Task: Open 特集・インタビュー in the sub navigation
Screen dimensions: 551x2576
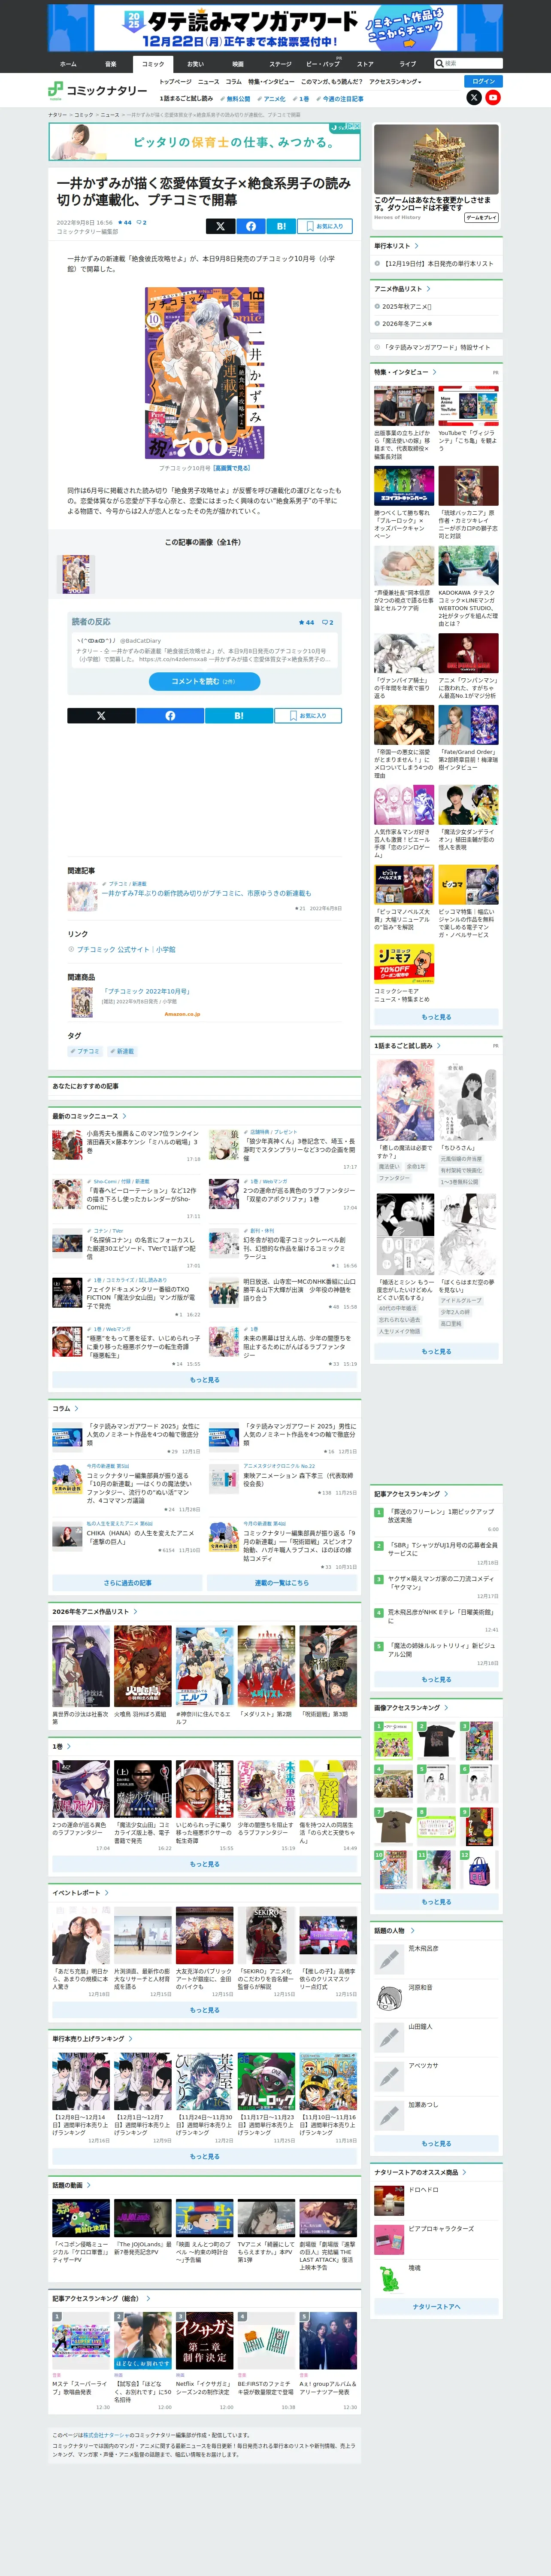Action: coord(271,82)
